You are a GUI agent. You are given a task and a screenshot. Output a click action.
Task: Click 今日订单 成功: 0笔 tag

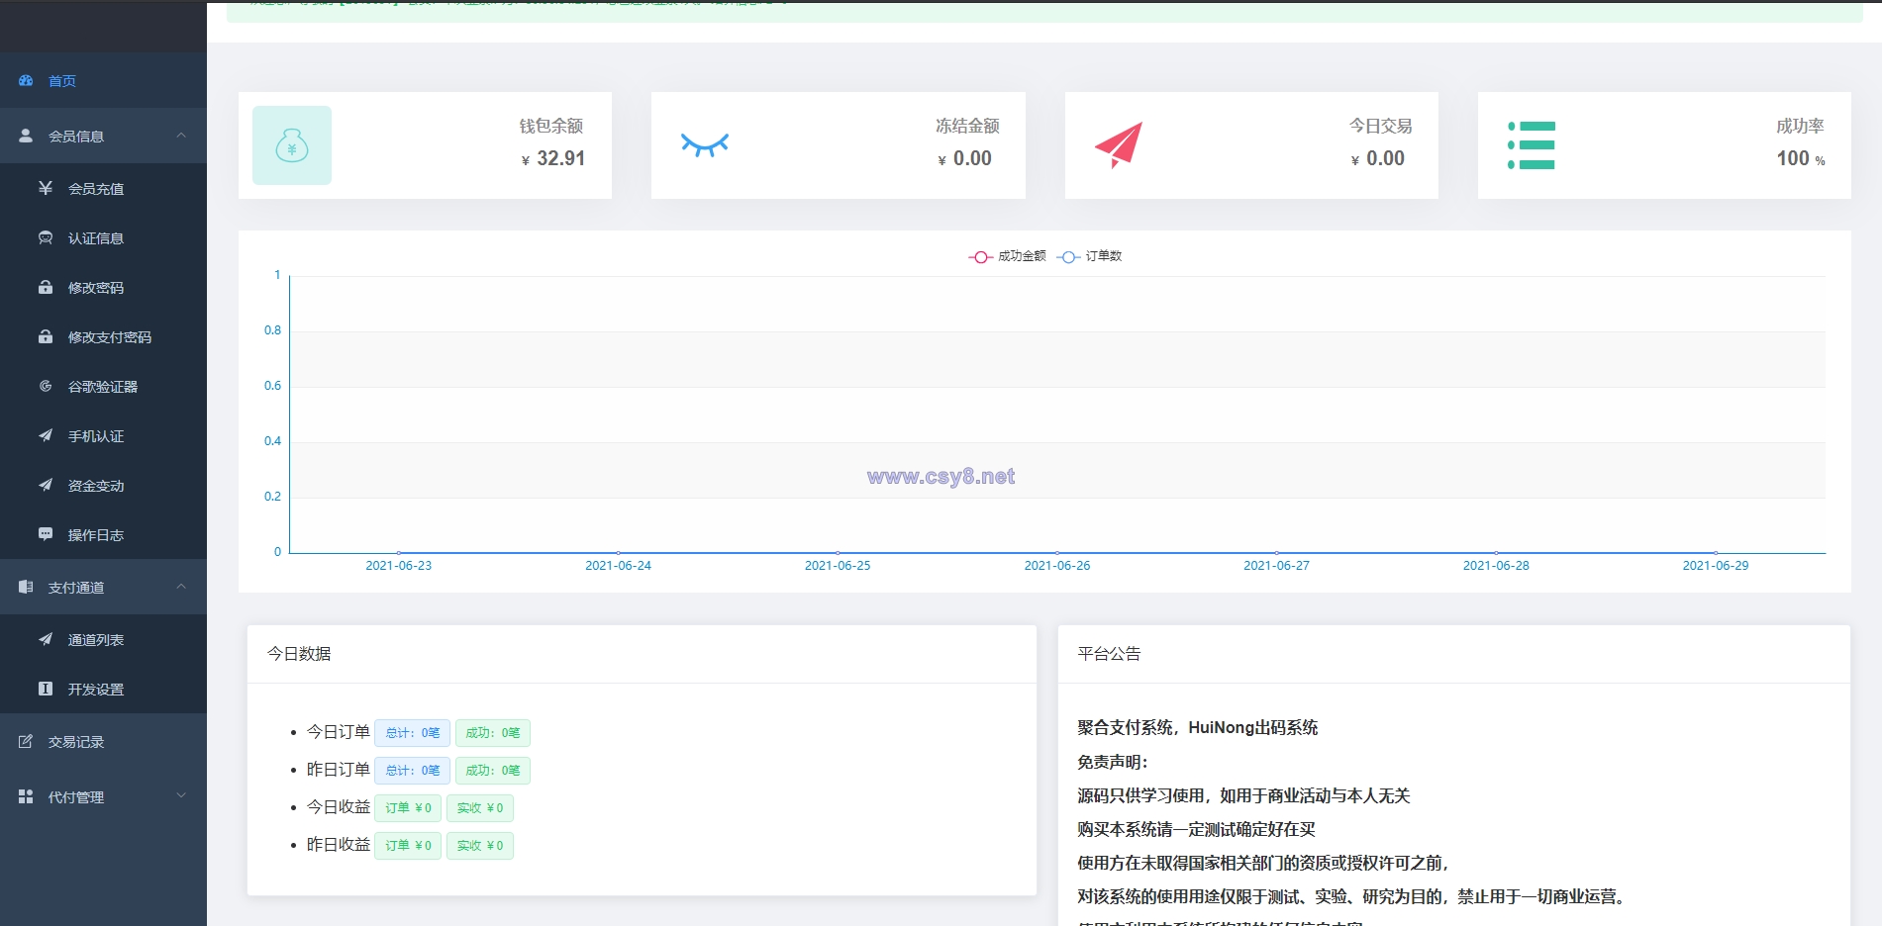click(x=492, y=733)
